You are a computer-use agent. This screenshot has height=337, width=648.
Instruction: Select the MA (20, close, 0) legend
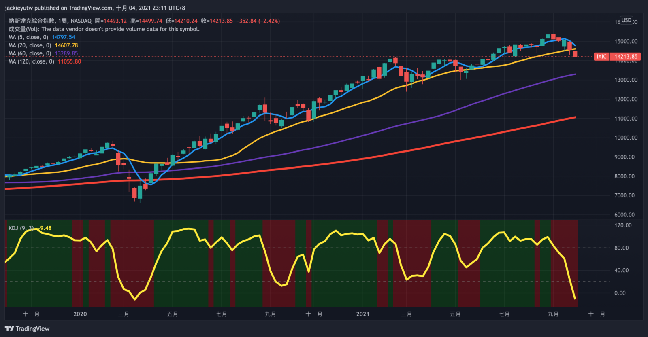pyautogui.click(x=30, y=45)
